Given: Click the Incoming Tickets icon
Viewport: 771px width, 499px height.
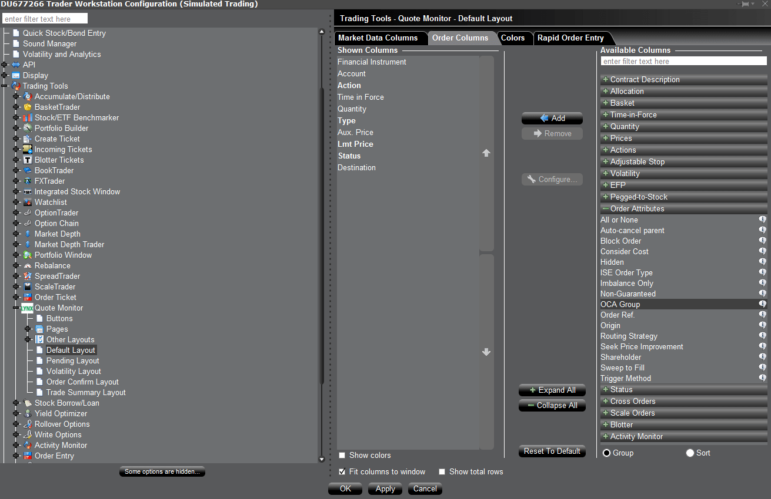Looking at the screenshot, I should [27, 149].
